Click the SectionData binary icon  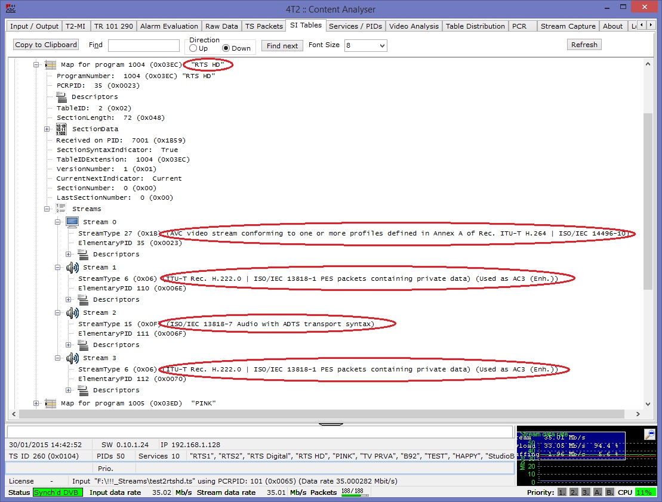coord(61,129)
